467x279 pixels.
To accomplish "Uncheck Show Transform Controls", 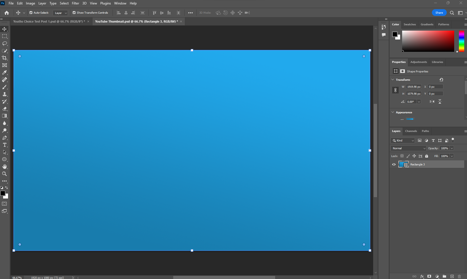I will click(74, 13).
